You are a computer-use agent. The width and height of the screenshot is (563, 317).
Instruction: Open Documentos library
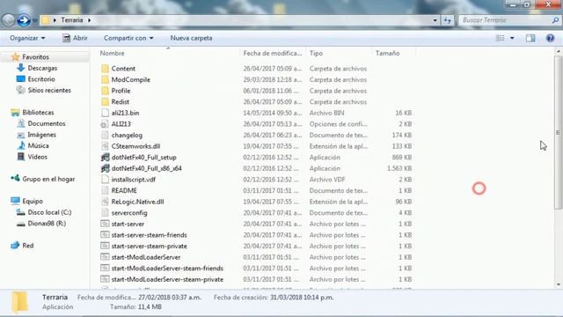tap(47, 123)
